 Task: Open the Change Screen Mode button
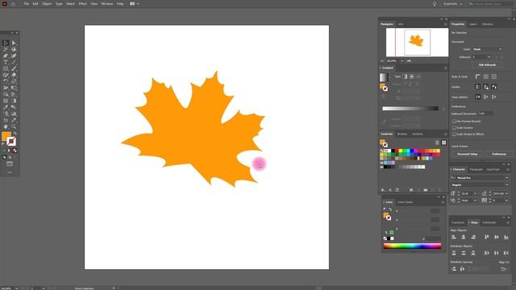(x=10, y=164)
